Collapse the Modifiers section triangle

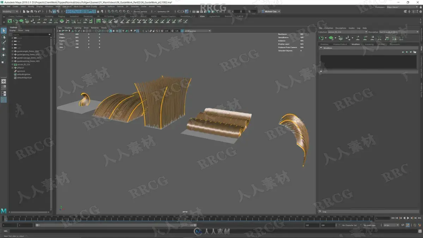pyautogui.click(x=321, y=48)
